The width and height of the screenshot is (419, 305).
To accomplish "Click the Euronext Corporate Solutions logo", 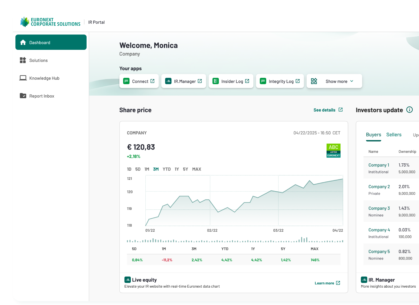I will [50, 22].
